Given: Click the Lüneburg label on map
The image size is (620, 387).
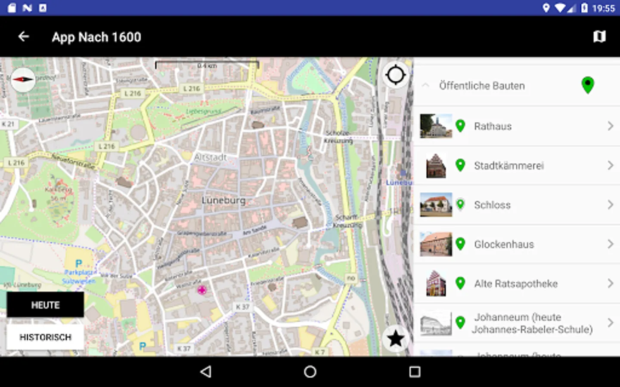Looking at the screenshot, I should click(x=223, y=200).
